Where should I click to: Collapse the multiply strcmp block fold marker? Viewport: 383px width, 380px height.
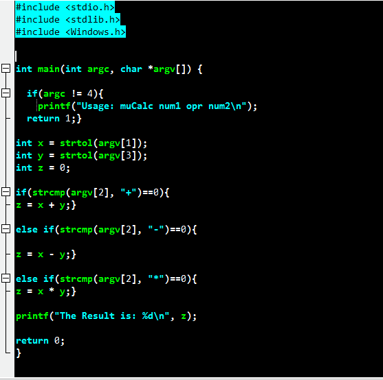tap(6, 278)
